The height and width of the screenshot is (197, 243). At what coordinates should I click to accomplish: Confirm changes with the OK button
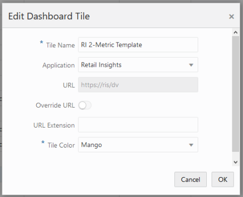tap(222, 179)
